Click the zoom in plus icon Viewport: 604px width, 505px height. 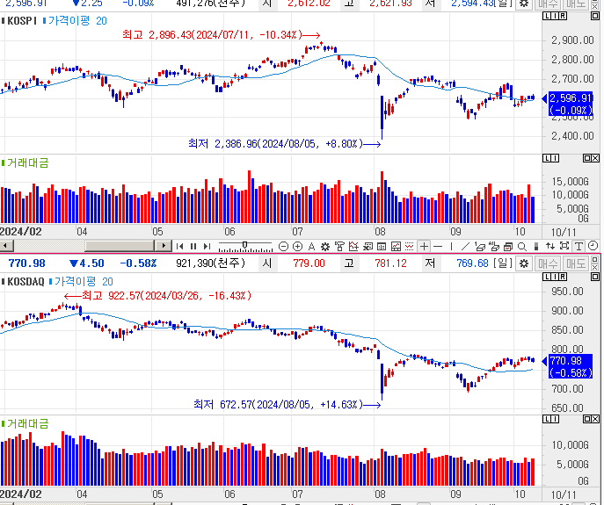[x=297, y=246]
